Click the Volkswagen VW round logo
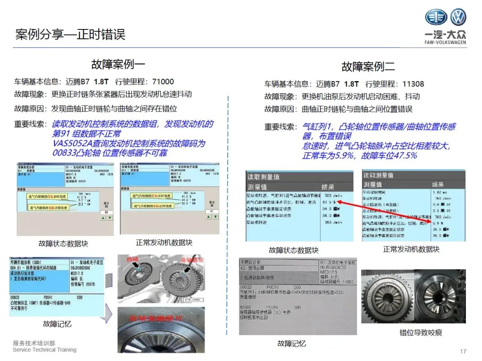Viewport: 482px width, 361px height. [x=458, y=17]
